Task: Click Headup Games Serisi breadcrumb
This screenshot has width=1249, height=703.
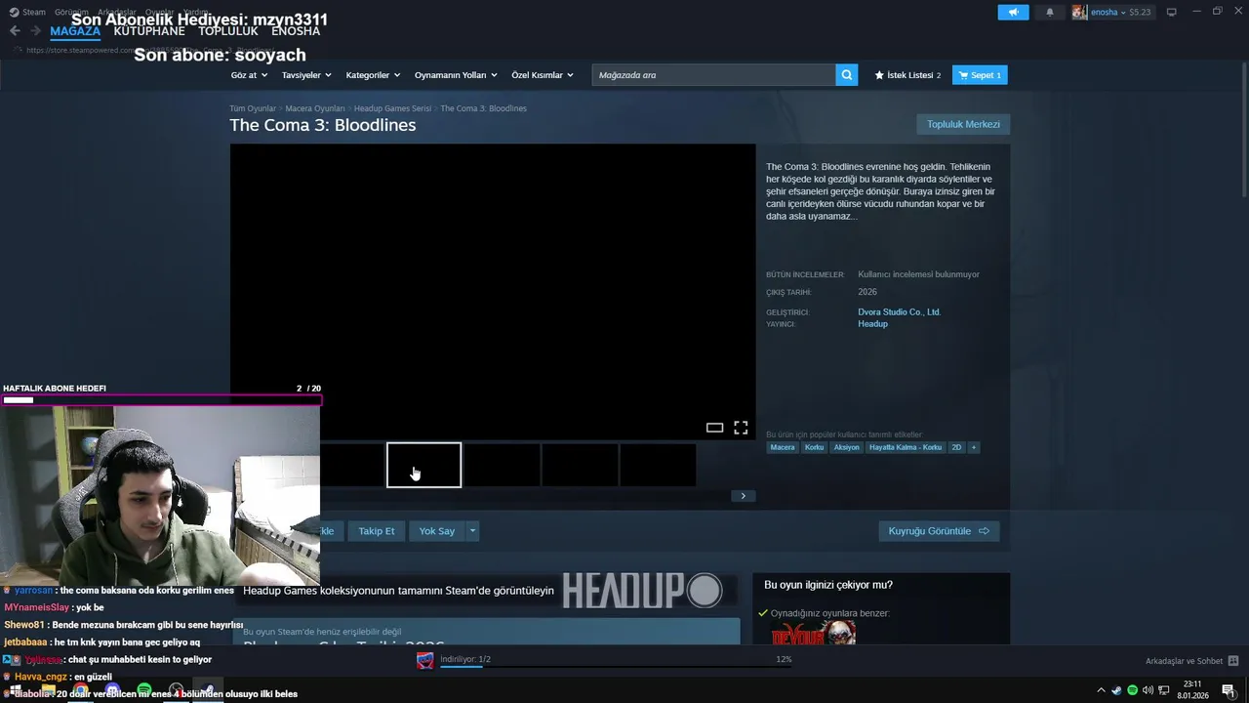Action: 392,108
